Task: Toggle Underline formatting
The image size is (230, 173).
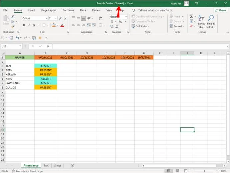Action: coord(34,25)
